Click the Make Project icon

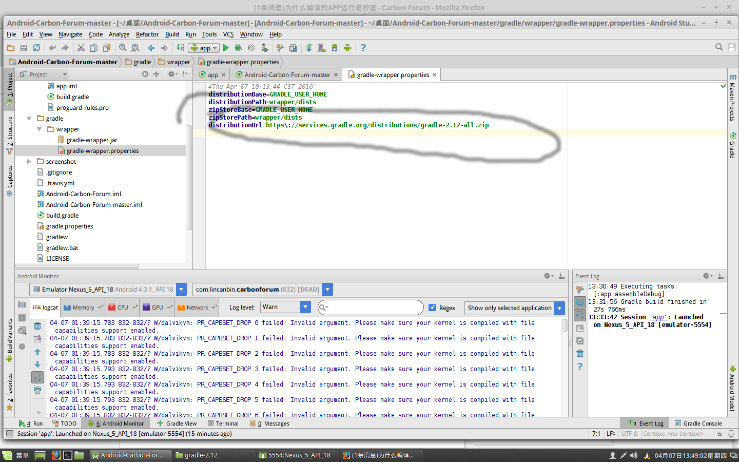(180, 48)
